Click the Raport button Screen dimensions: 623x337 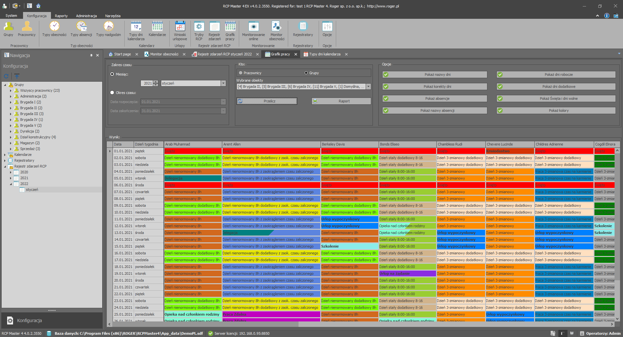coord(341,101)
